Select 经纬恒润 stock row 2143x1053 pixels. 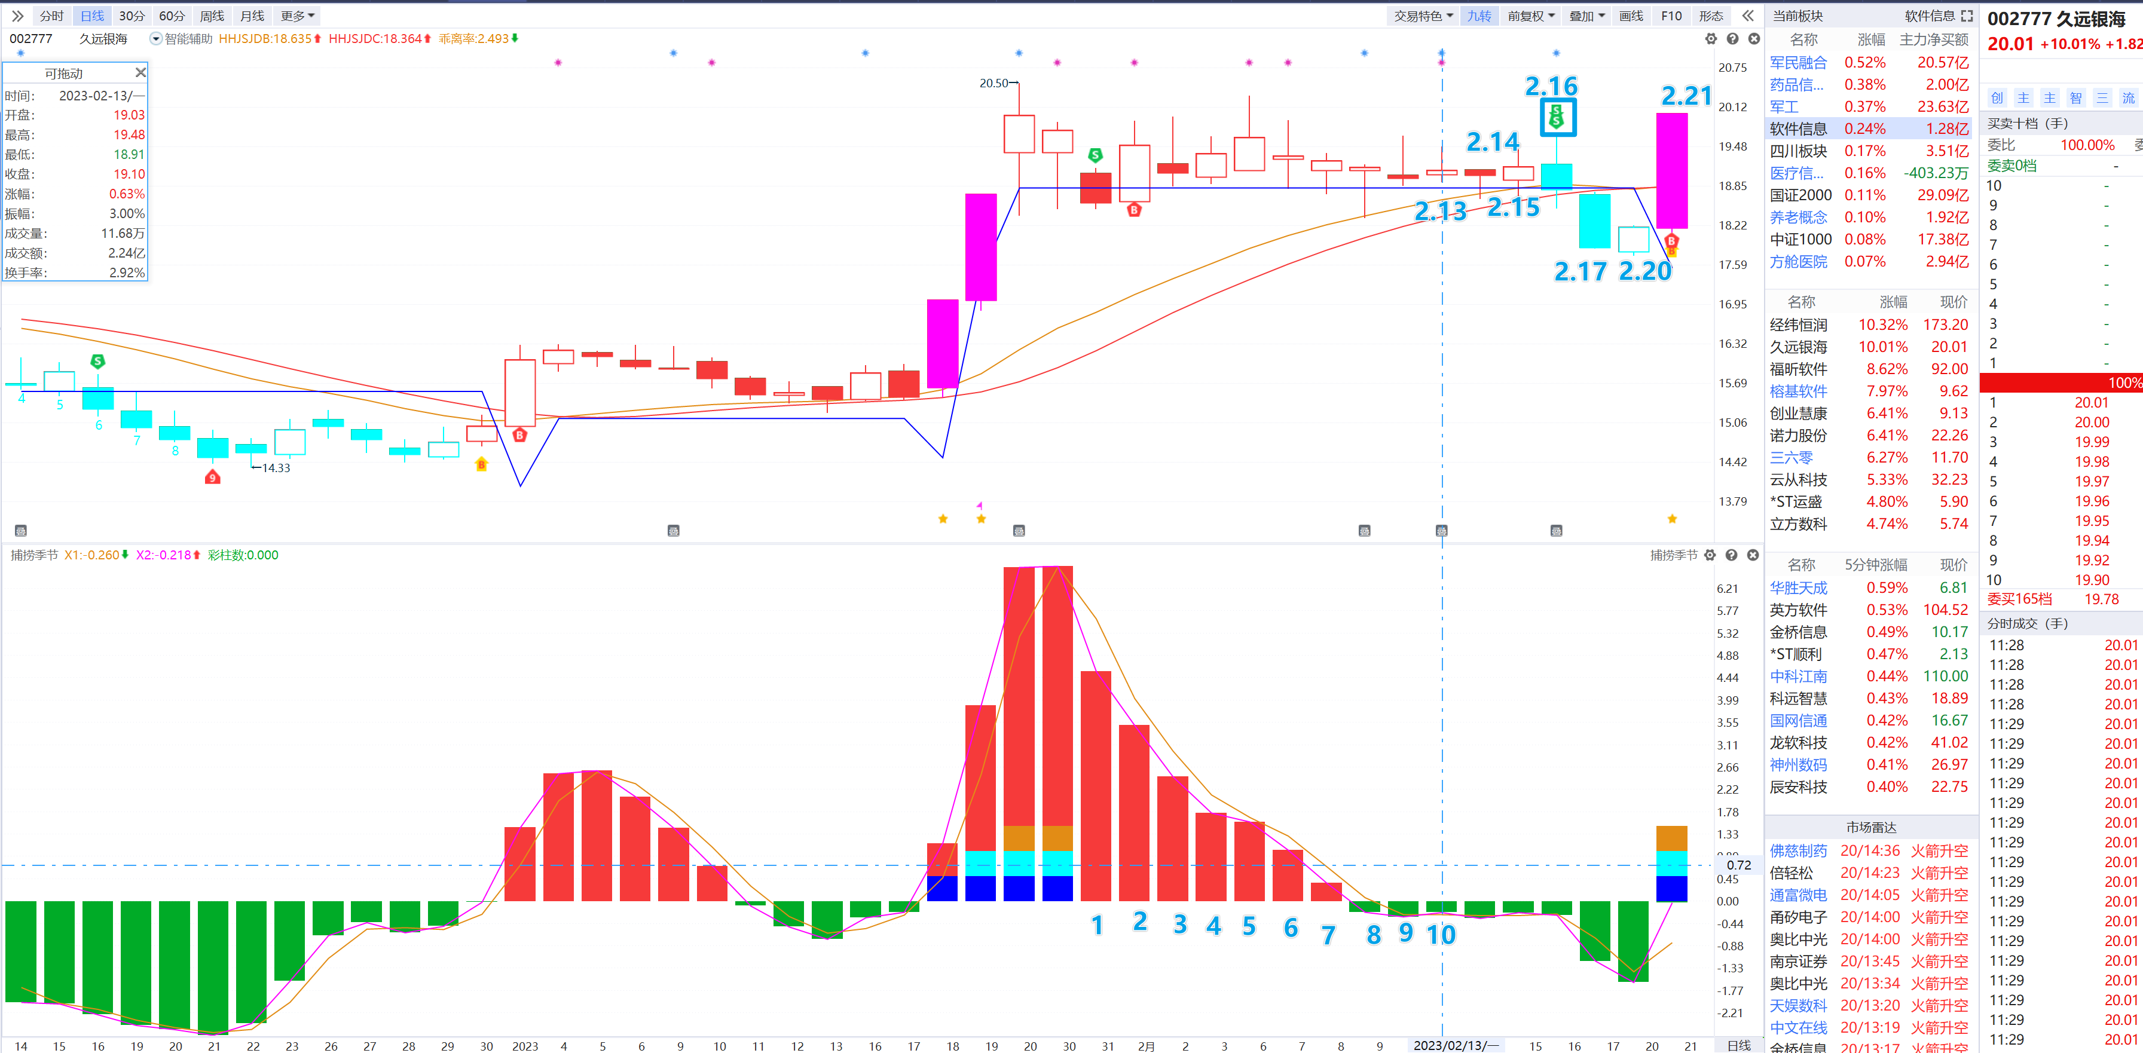tap(1869, 325)
